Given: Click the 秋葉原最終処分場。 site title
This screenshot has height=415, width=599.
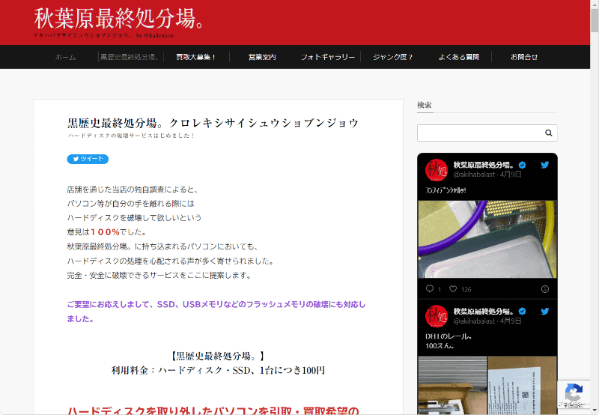Looking at the screenshot, I should (119, 18).
